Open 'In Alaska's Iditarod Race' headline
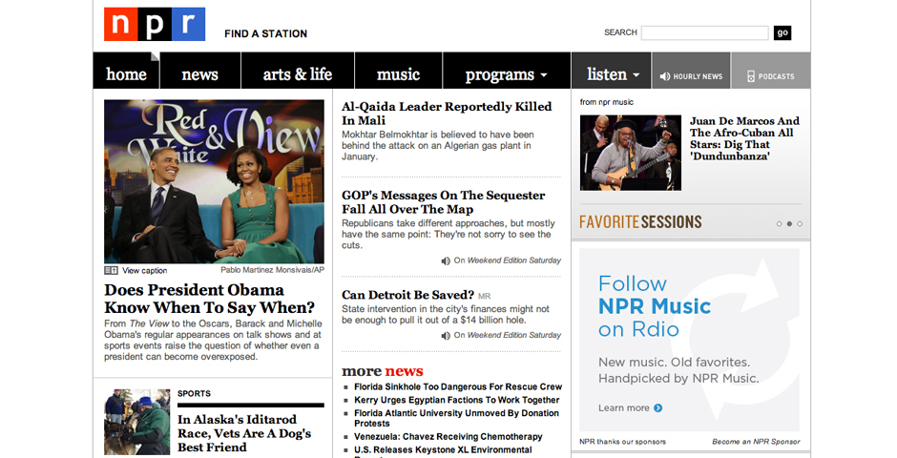 [244, 433]
